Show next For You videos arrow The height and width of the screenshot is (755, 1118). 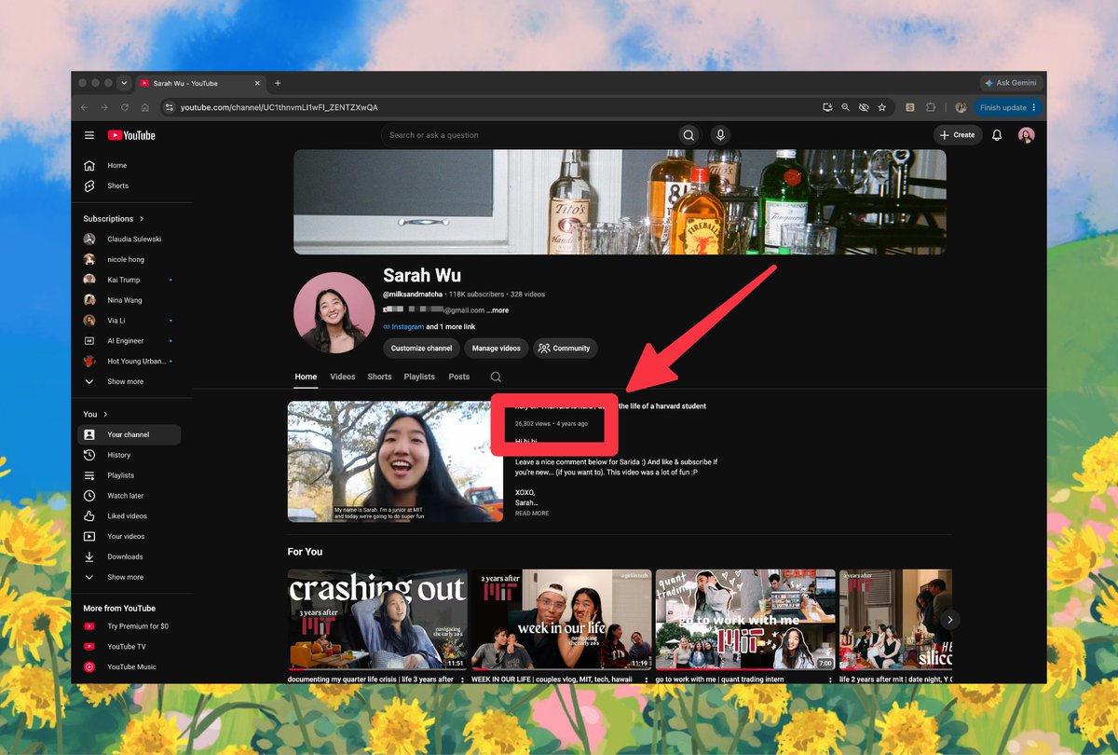tap(949, 619)
